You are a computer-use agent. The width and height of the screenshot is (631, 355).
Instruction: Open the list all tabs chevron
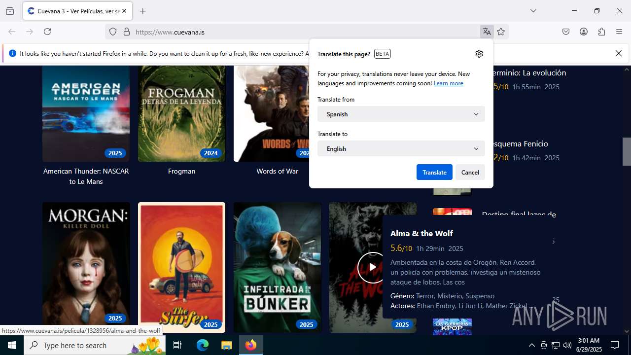[533, 11]
